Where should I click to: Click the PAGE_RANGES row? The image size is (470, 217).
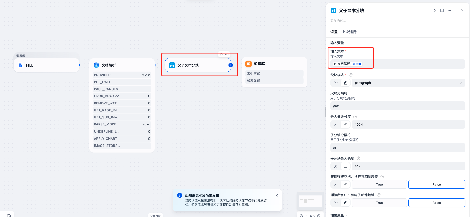122,89
